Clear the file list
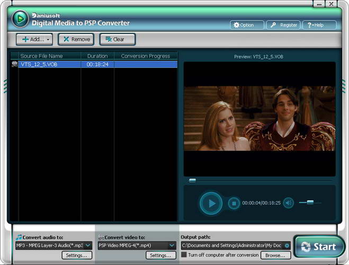The height and width of the screenshot is (265, 349). pos(117,39)
